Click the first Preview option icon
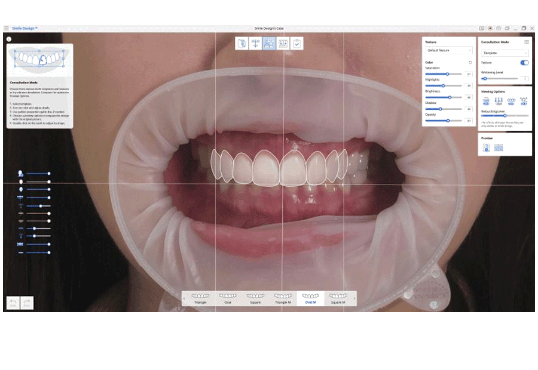 [x=486, y=147]
